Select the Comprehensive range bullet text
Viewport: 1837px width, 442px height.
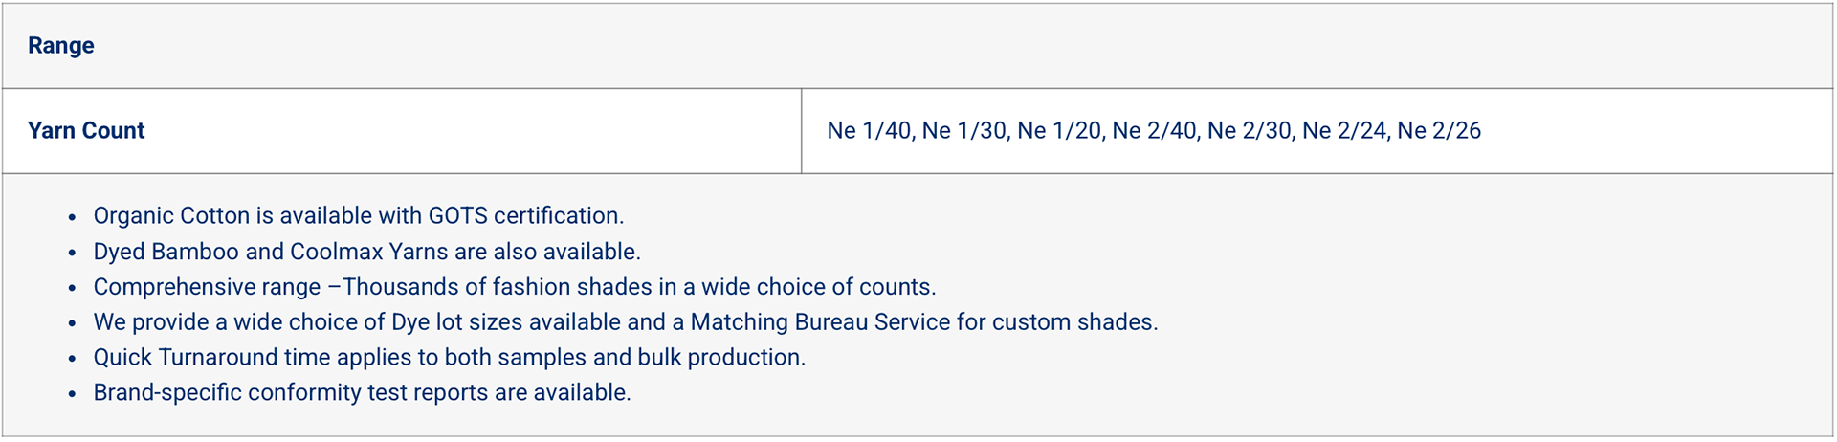pyautogui.click(x=515, y=287)
